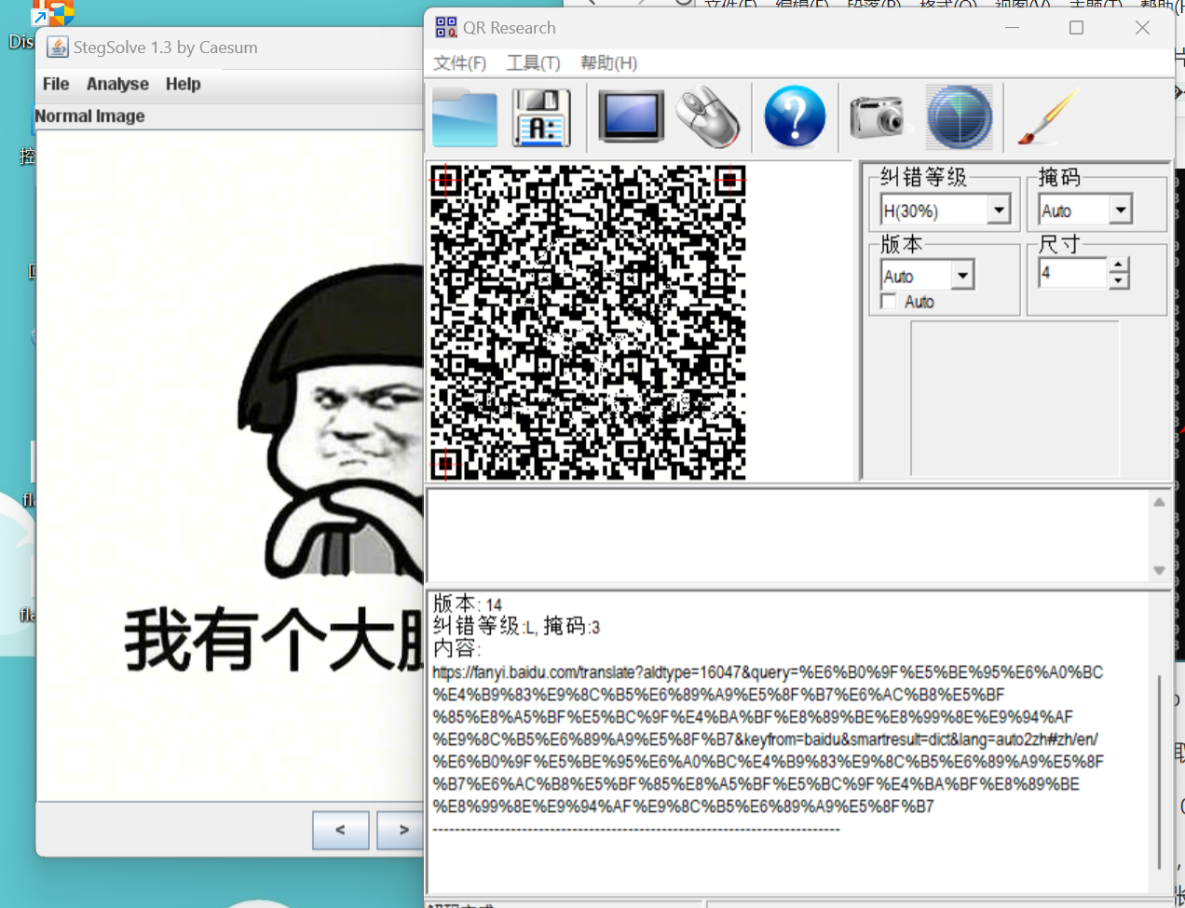Screen dimensions: 1185x908
Task: Click the 版本: 14 result text
Action: [468, 604]
